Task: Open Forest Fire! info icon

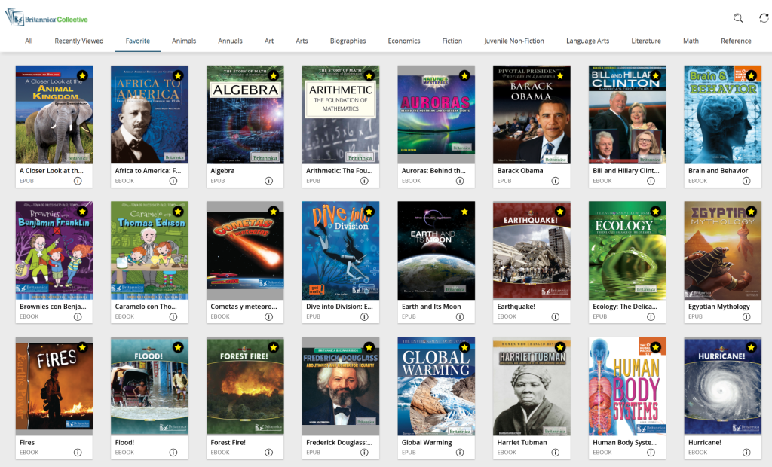Action: [x=269, y=452]
